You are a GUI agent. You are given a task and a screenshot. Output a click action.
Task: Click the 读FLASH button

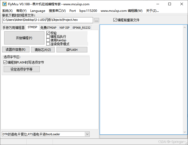(x=72, y=49)
